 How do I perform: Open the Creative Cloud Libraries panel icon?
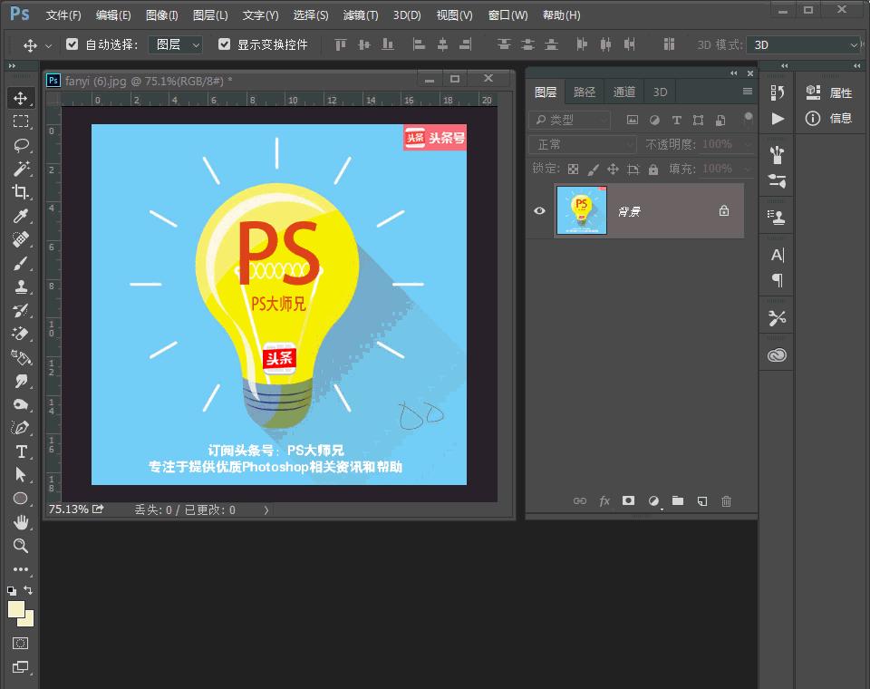777,354
